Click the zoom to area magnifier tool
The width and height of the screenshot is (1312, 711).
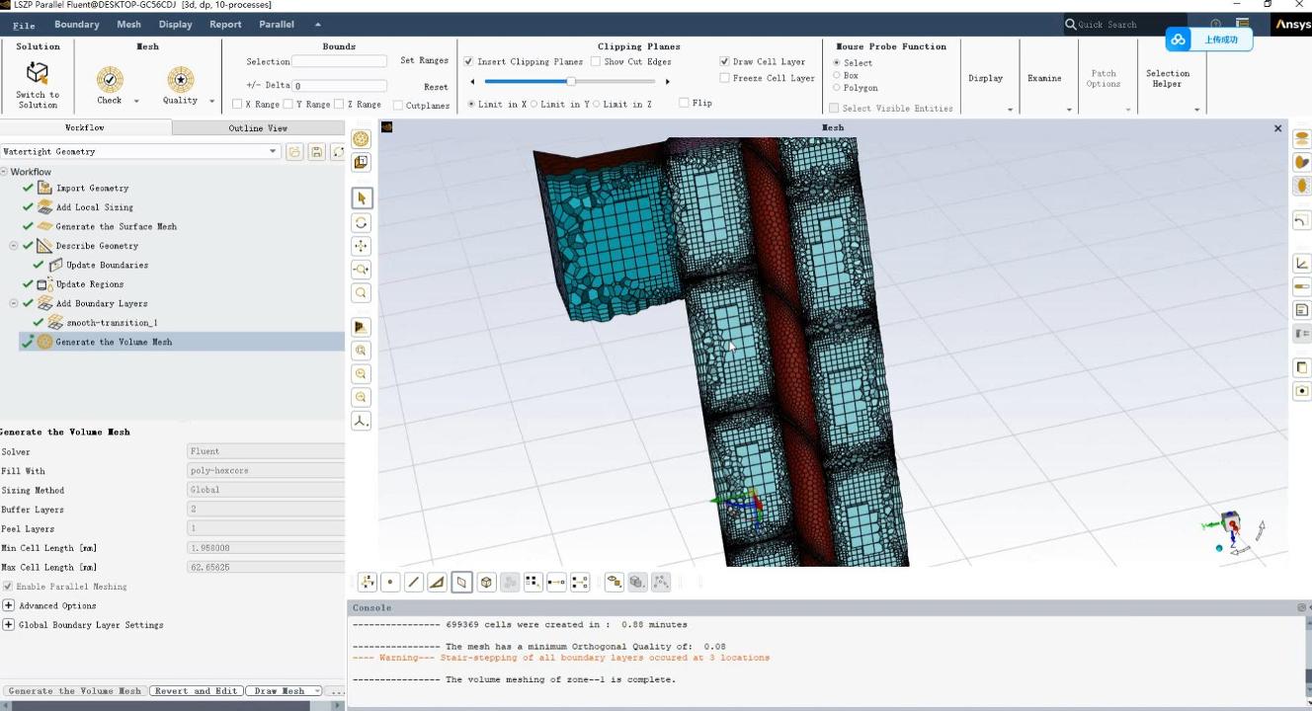(362, 292)
